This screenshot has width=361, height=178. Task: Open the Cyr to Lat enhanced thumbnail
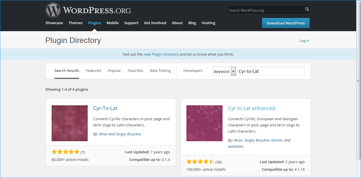pyautogui.click(x=204, y=123)
